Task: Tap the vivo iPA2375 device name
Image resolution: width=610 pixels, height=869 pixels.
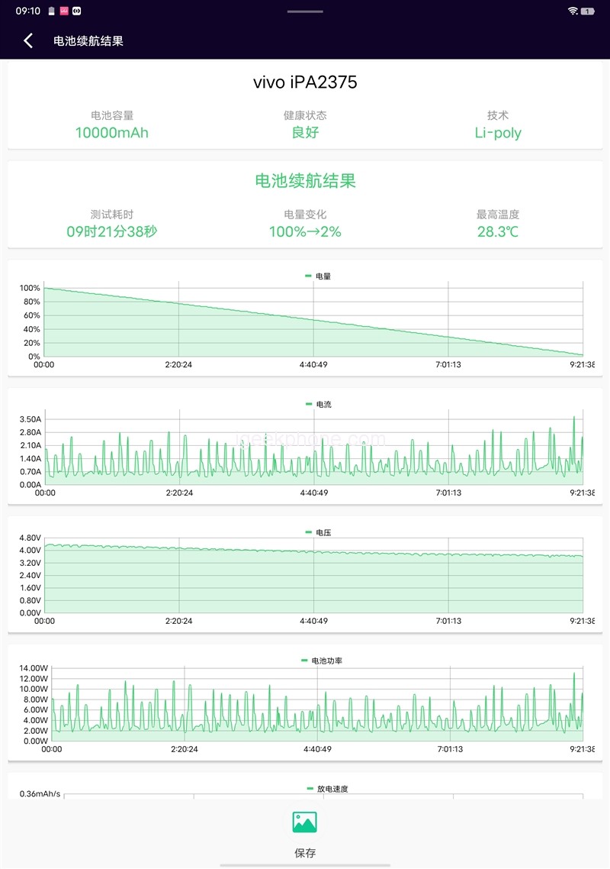Action: pyautogui.click(x=305, y=82)
